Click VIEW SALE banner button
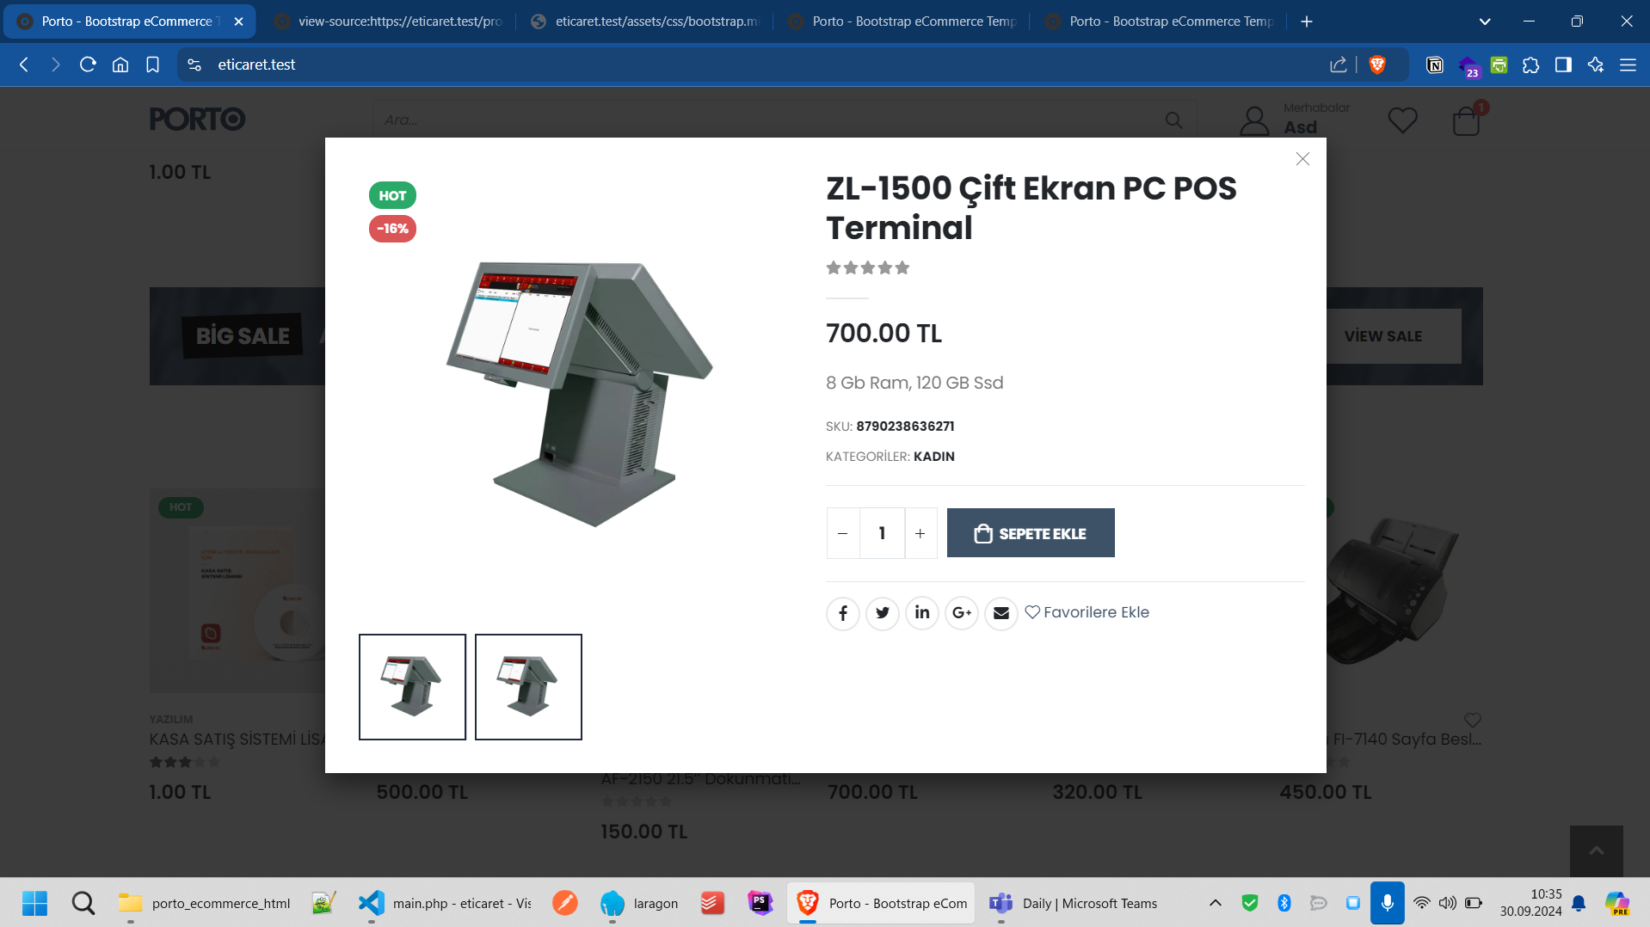Image resolution: width=1650 pixels, height=927 pixels. 1383,336
